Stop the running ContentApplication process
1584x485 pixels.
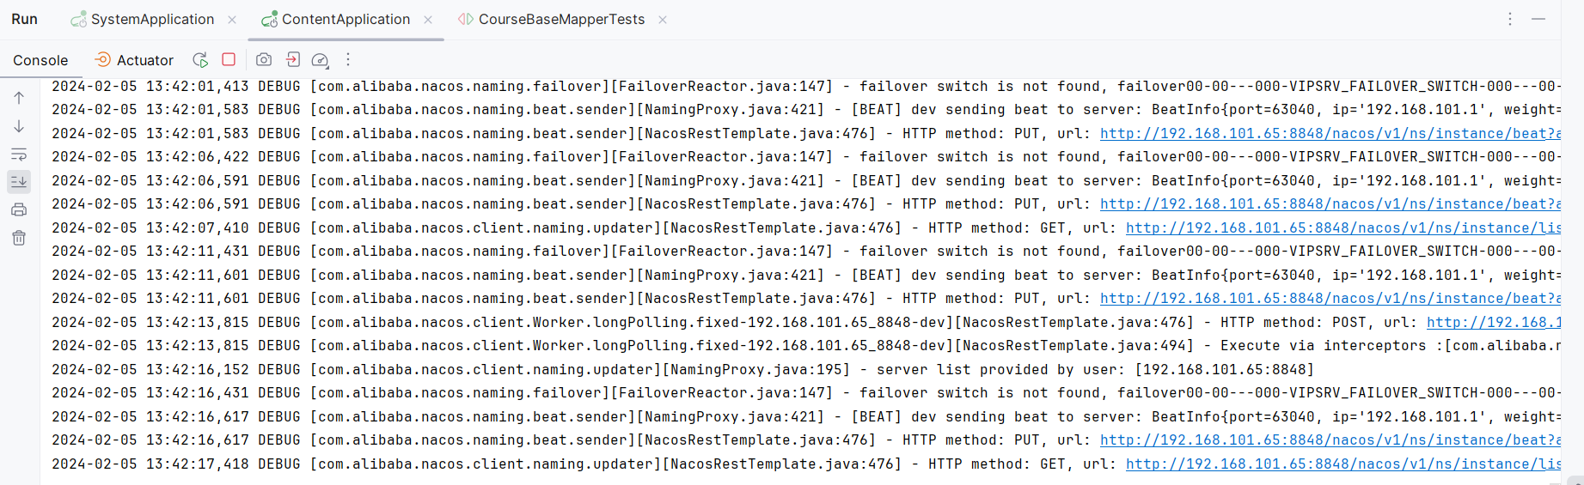pos(229,59)
